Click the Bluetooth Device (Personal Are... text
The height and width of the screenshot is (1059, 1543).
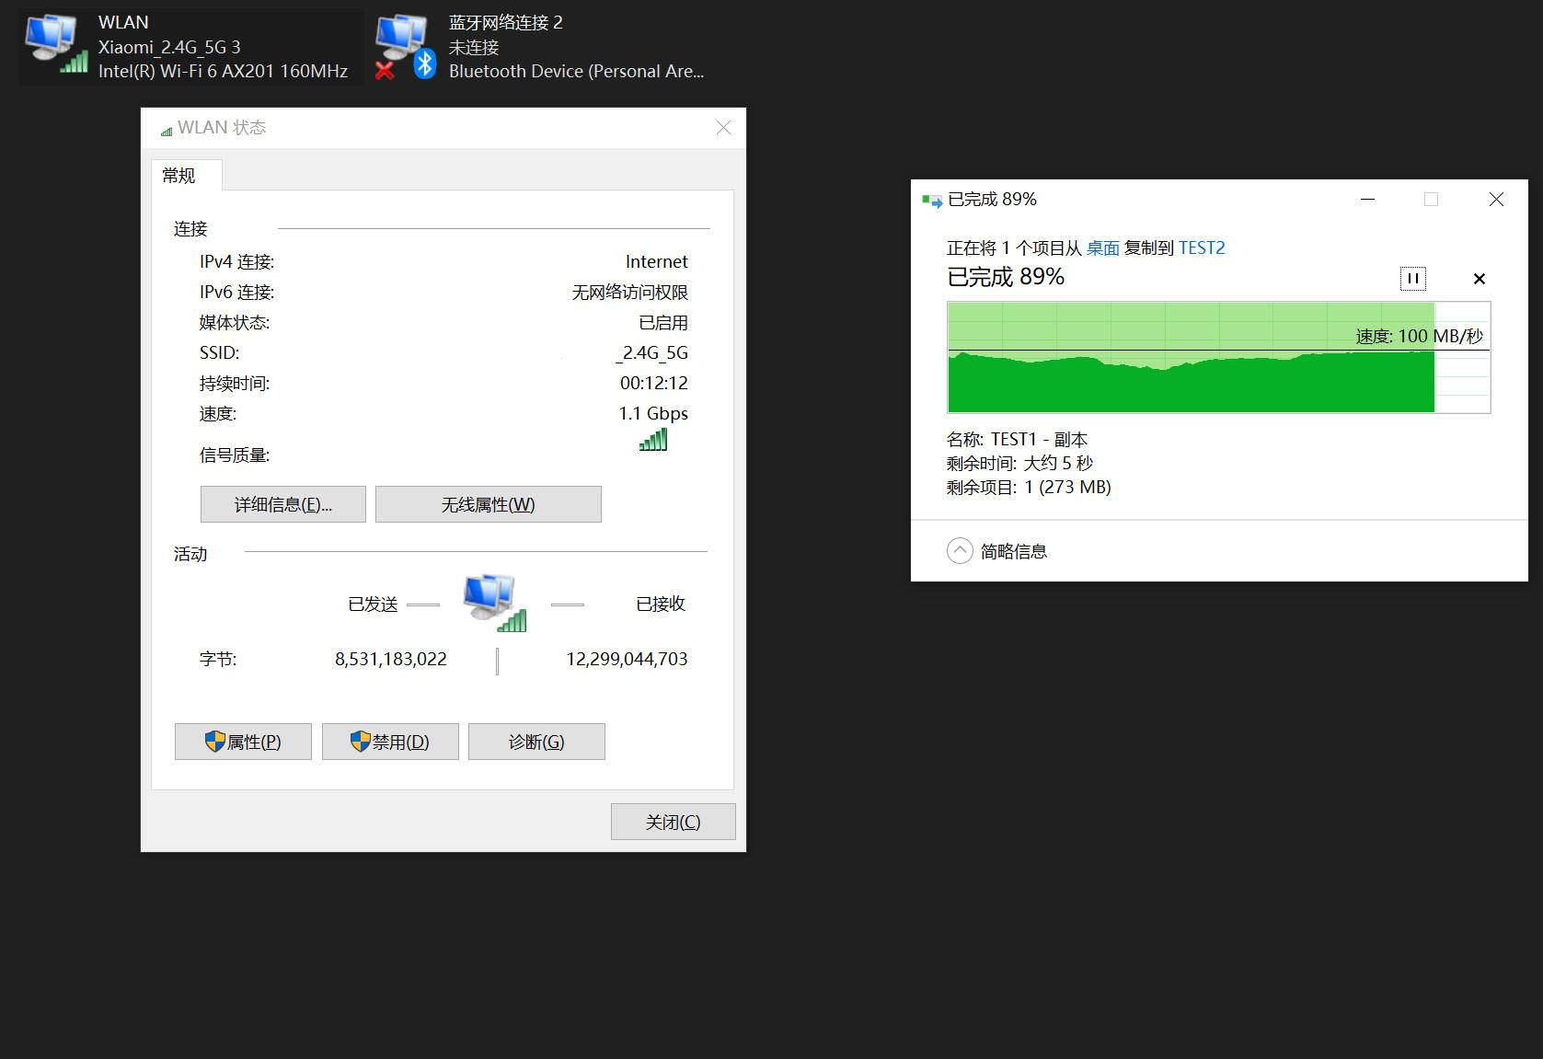coord(576,71)
